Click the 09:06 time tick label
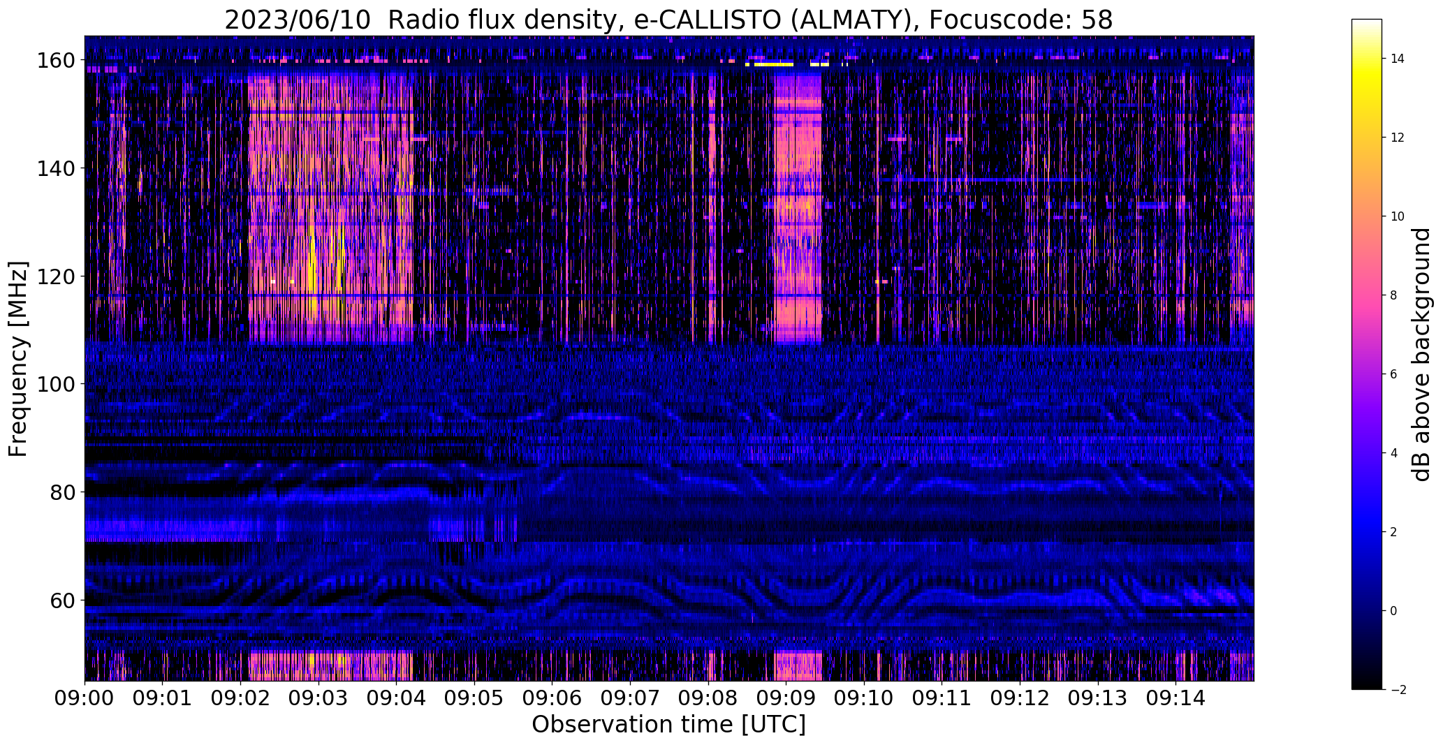 click(x=552, y=697)
